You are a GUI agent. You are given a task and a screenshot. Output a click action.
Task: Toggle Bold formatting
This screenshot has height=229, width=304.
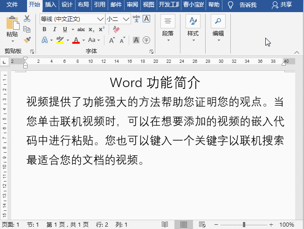[x=44, y=29]
